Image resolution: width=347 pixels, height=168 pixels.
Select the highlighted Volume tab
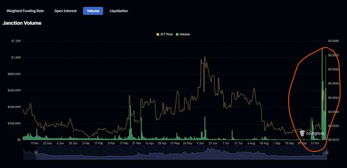coord(93,11)
